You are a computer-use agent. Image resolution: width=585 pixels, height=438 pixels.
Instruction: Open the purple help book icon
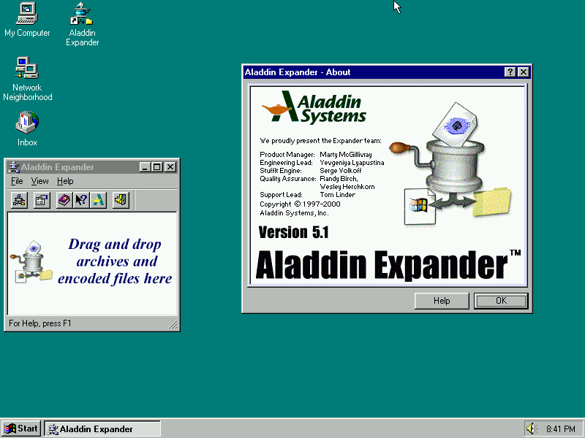[x=64, y=200]
